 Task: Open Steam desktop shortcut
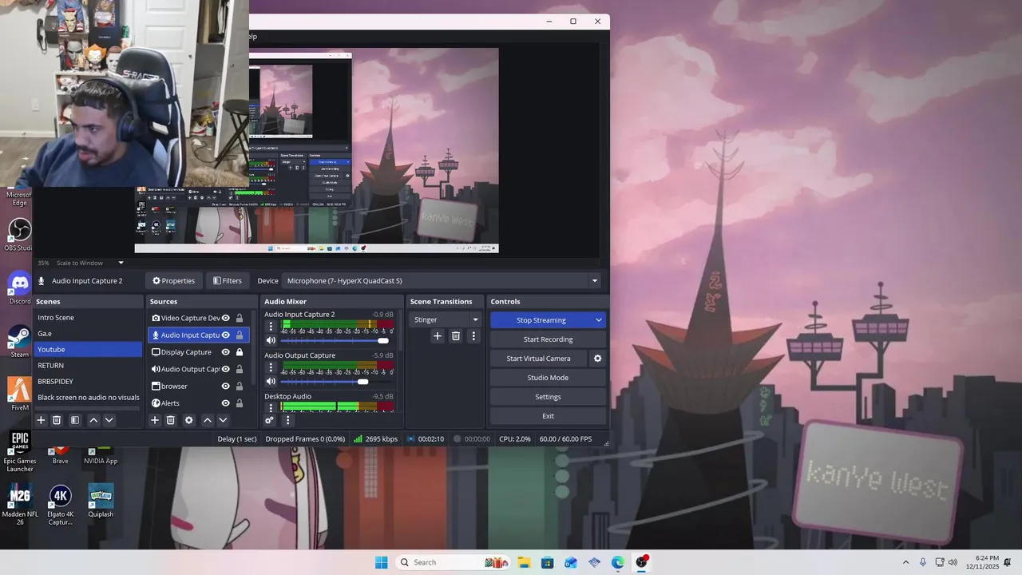click(x=19, y=341)
